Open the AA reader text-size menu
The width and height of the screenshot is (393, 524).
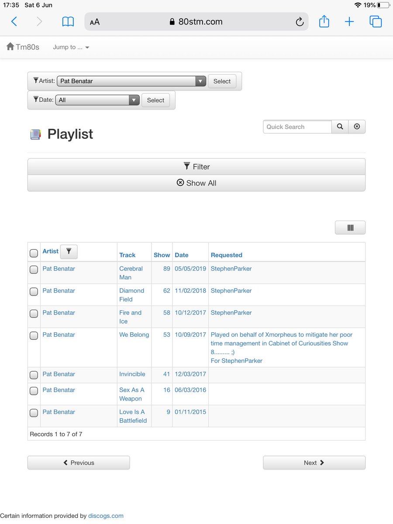point(95,22)
